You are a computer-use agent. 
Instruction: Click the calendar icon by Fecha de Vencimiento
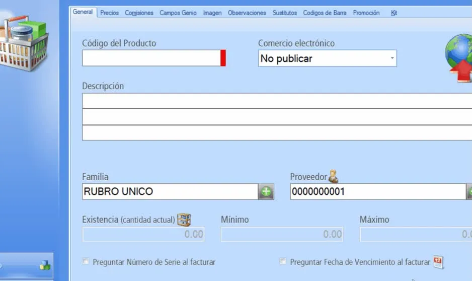point(438,262)
